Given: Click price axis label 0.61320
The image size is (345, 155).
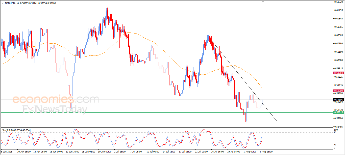Looking at the screenshot, I should (x=338, y=2).
